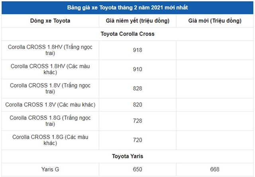Select the 'Giá niêm yết (triệu đồng)' header

tap(137, 21)
